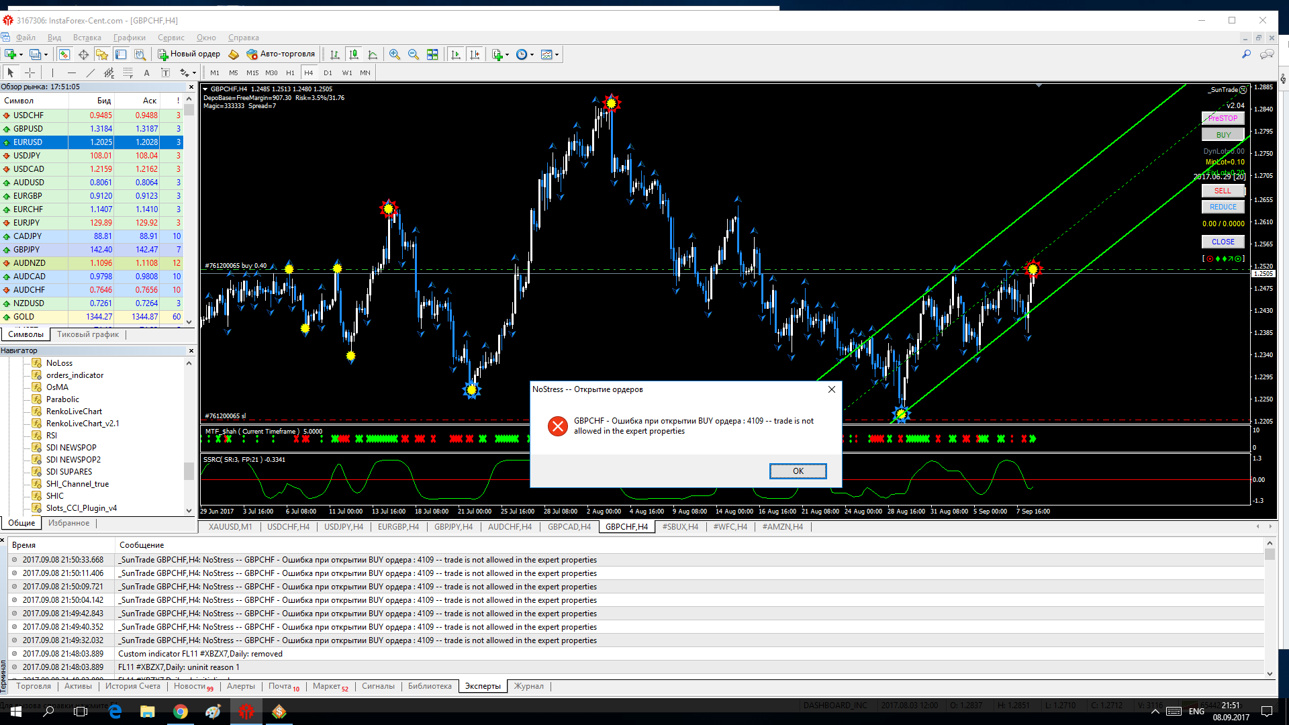Click the zoom out chart magnifier icon

414,54
